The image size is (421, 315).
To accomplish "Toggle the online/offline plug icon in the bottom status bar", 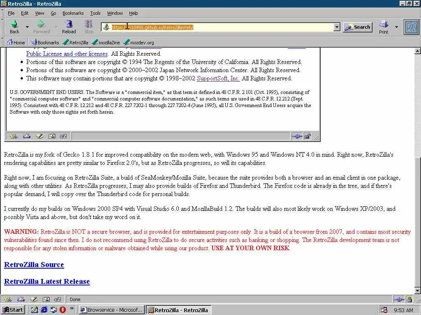I will (399, 299).
